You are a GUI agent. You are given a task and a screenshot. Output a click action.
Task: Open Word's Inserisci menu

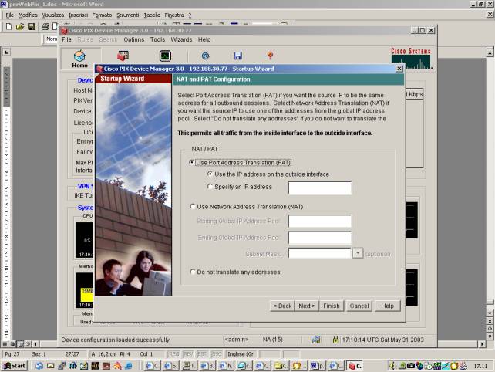(x=79, y=15)
